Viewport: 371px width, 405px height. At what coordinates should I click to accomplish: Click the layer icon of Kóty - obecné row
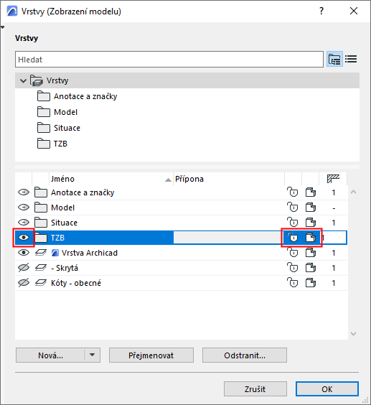click(x=41, y=283)
